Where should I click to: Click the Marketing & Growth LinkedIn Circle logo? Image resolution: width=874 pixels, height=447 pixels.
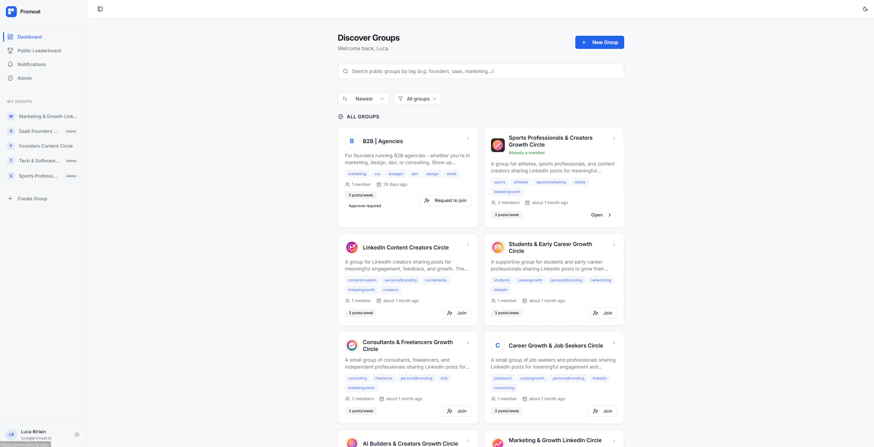pyautogui.click(x=498, y=443)
